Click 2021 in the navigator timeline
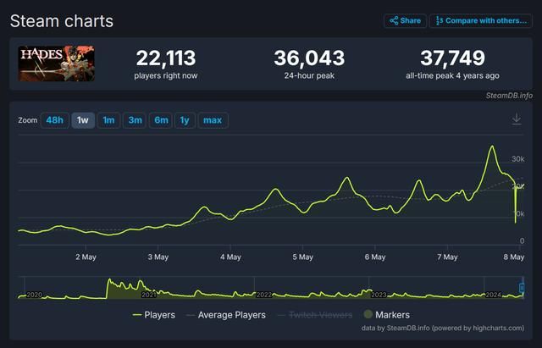542x348 pixels. (149, 295)
